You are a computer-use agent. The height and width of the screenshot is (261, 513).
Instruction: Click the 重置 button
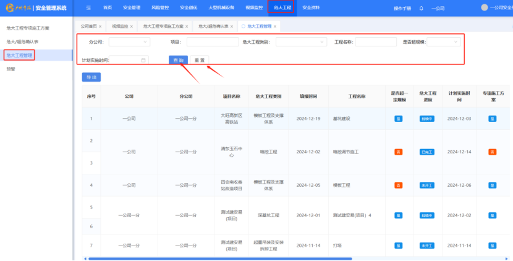pyautogui.click(x=199, y=60)
